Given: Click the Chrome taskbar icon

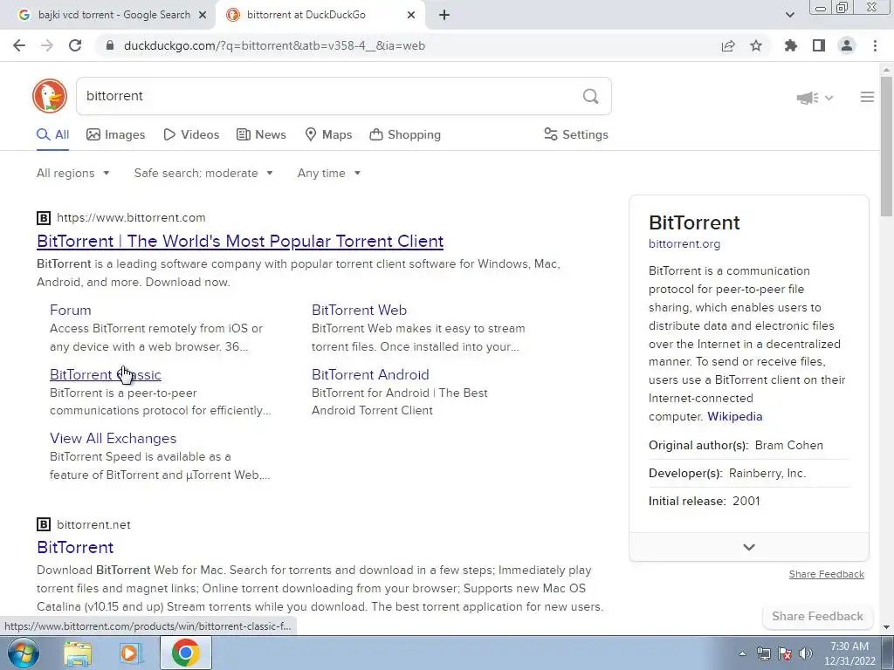Looking at the screenshot, I should 186,653.
